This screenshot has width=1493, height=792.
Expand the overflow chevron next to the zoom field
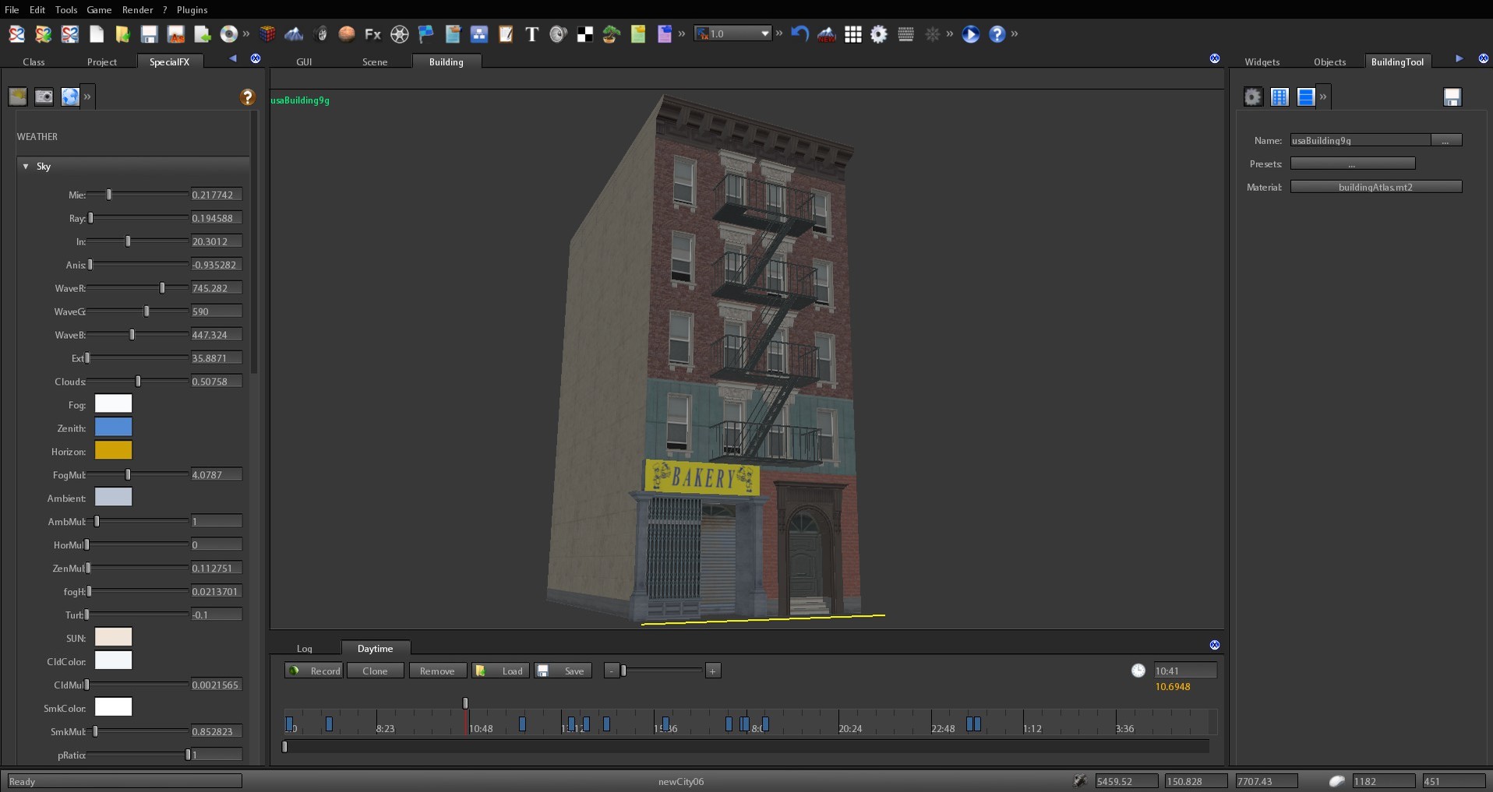(780, 33)
